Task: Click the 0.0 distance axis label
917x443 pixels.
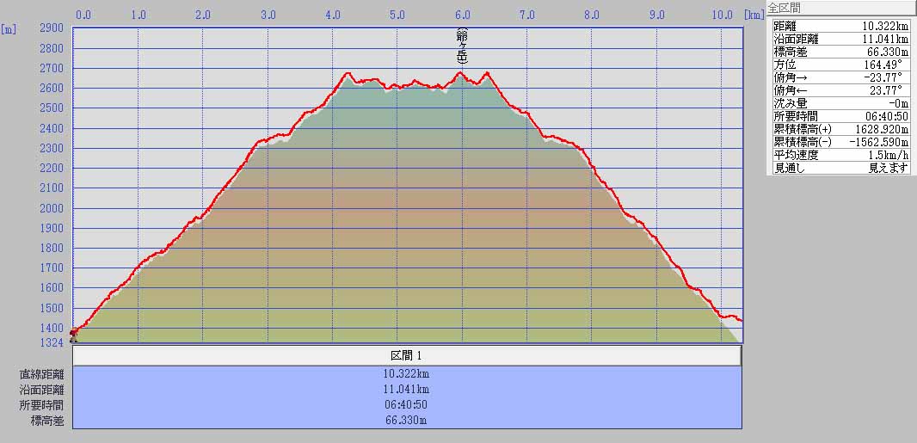Action: pos(83,15)
